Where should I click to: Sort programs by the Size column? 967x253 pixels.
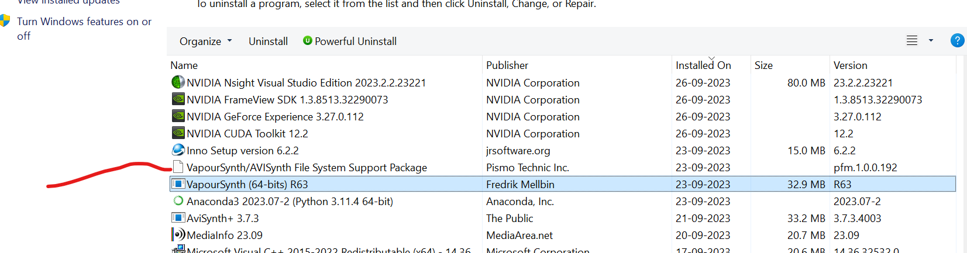pyautogui.click(x=763, y=65)
